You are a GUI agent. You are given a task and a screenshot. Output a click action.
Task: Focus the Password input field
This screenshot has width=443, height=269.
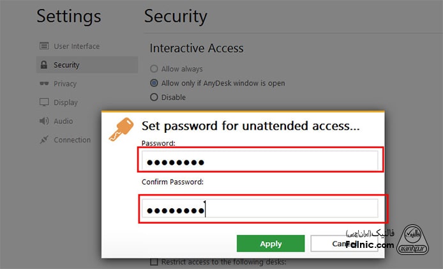(260, 160)
